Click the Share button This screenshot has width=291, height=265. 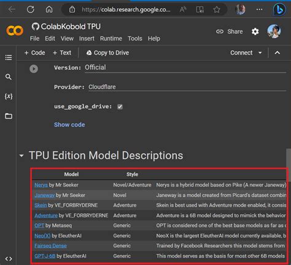tap(230, 31)
